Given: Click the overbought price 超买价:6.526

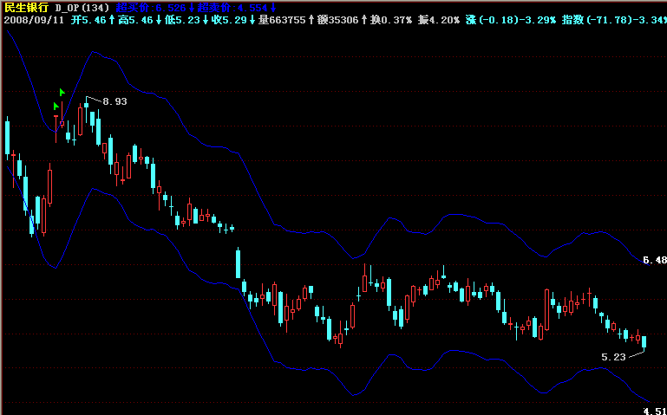Looking at the screenshot, I should point(152,8).
